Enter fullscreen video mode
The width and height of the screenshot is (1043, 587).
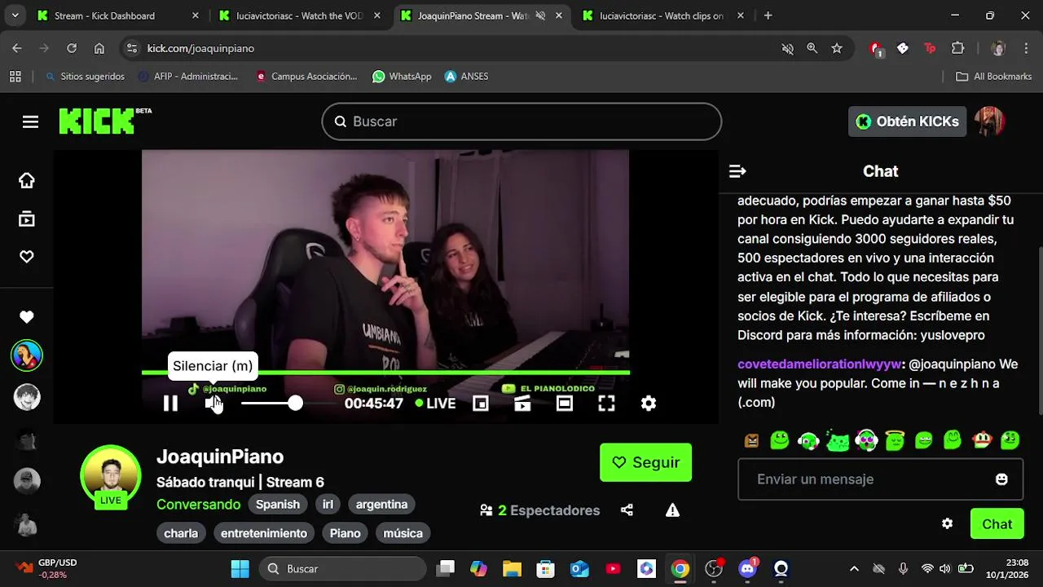coord(606,403)
